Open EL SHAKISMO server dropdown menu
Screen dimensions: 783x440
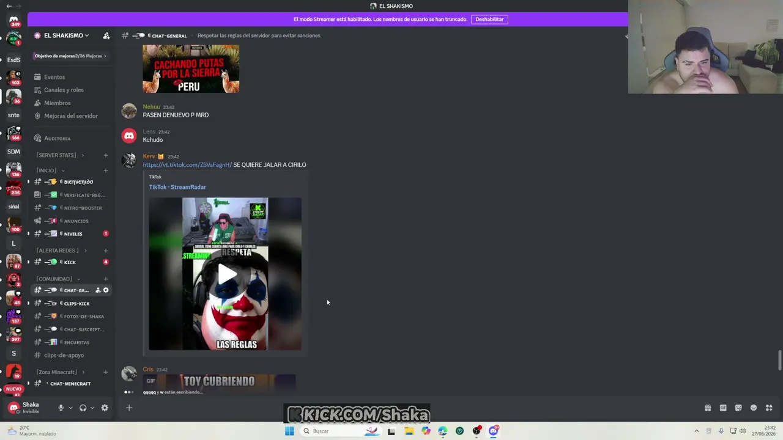coord(66,35)
